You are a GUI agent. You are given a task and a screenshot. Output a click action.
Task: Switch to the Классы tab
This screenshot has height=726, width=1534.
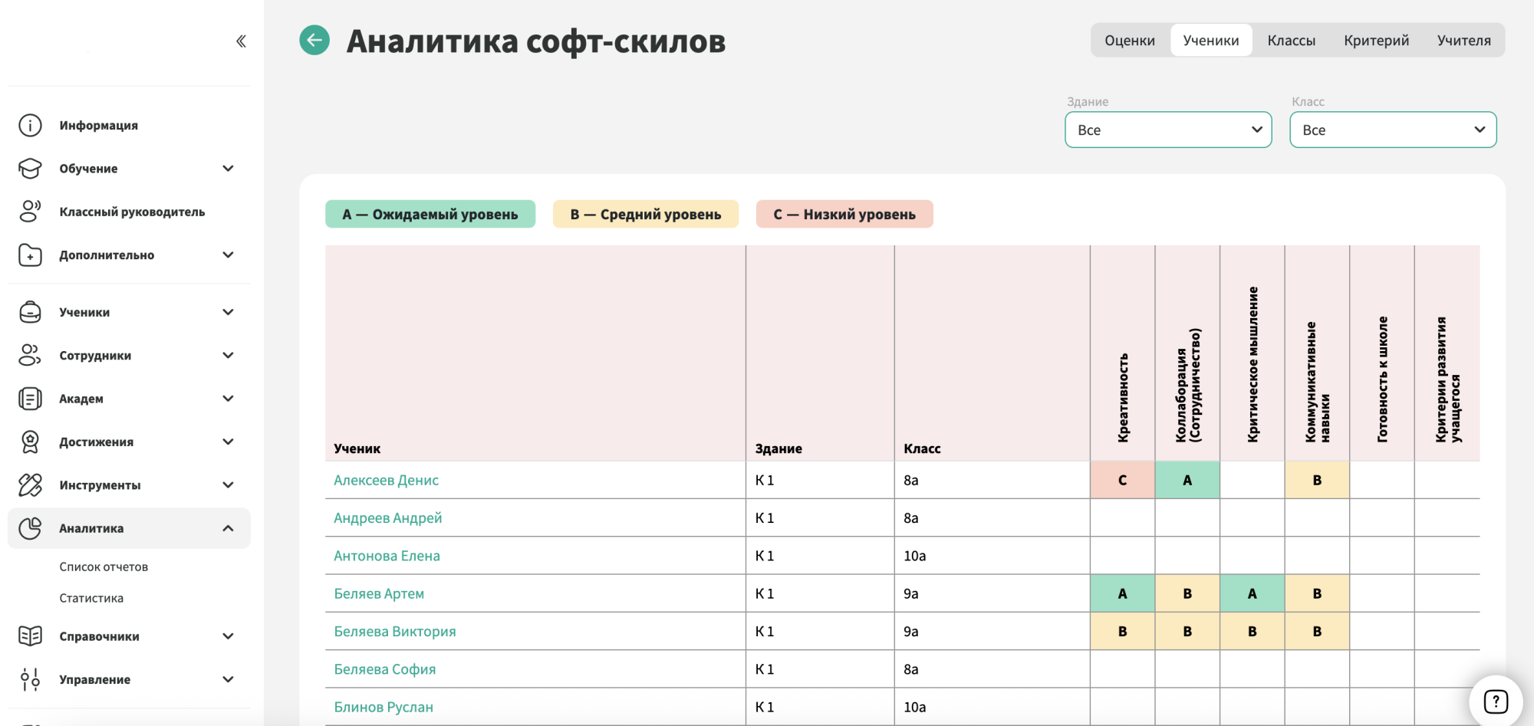[x=1292, y=41]
